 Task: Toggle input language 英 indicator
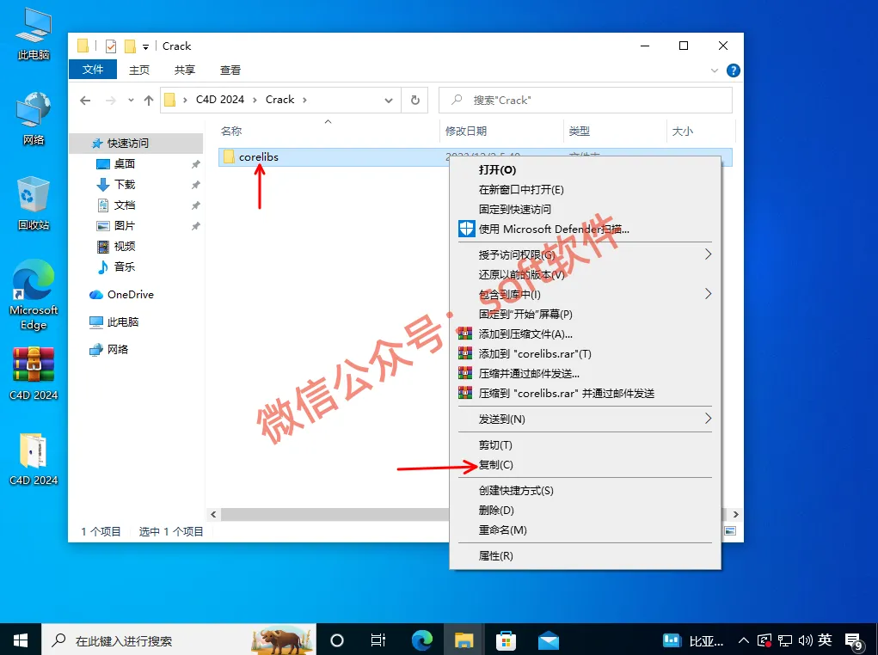(x=825, y=640)
